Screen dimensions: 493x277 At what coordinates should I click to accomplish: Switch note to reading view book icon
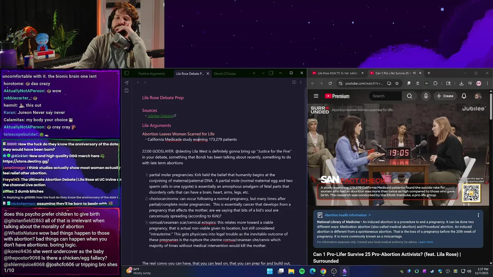(x=294, y=82)
